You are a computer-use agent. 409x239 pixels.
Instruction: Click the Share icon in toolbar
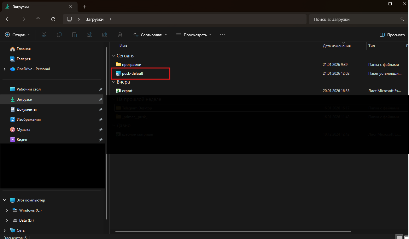(105, 35)
